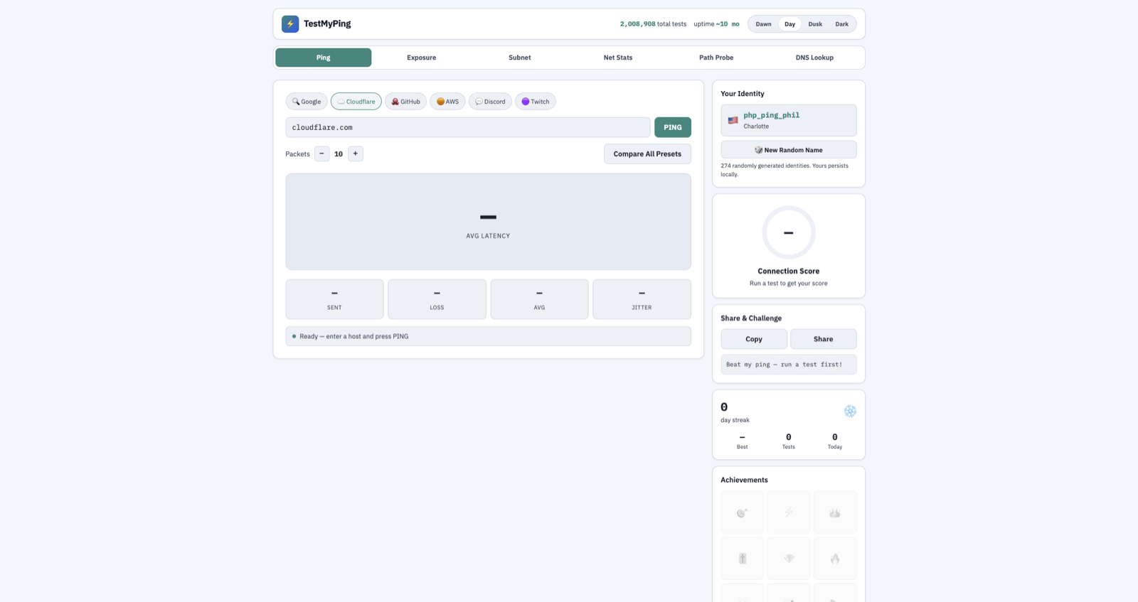
Task: Decrease packets with minus button
Action: tap(321, 154)
